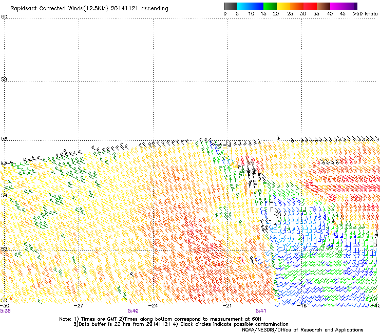The image size is (380, 333).
Task: Click the '10' knots legend tick label
Action: (251, 14)
